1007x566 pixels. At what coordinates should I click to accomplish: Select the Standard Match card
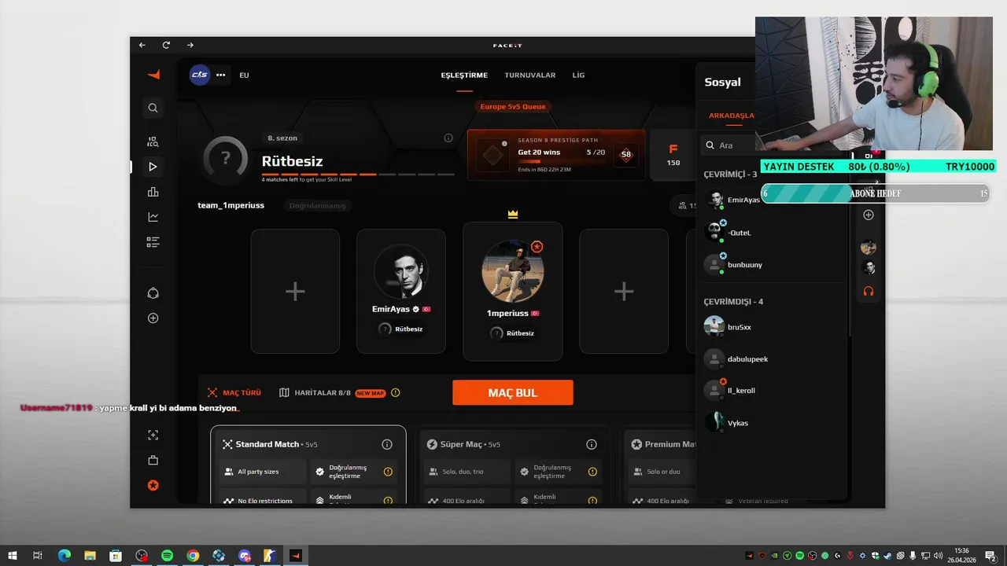click(308, 465)
